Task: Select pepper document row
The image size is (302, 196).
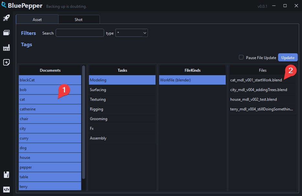Action: pyautogui.click(x=50, y=167)
